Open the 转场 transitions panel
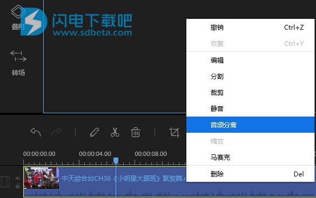 click(x=18, y=63)
